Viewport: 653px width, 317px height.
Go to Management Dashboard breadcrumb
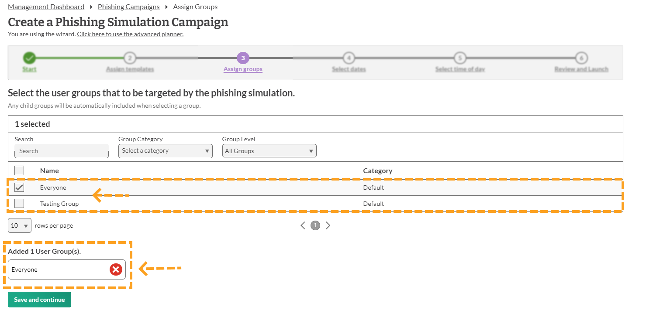coord(46,7)
